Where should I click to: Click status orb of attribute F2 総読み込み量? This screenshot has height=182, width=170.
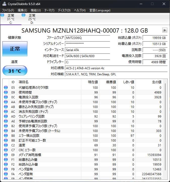(6, 164)
